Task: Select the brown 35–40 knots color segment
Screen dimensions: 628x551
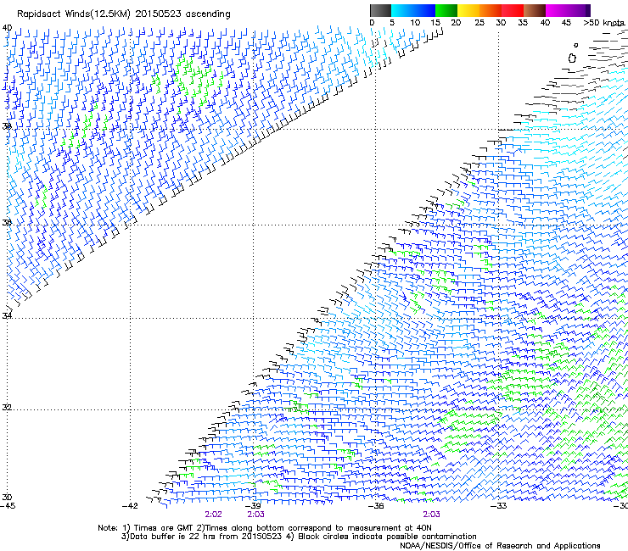Action: pyautogui.click(x=535, y=10)
